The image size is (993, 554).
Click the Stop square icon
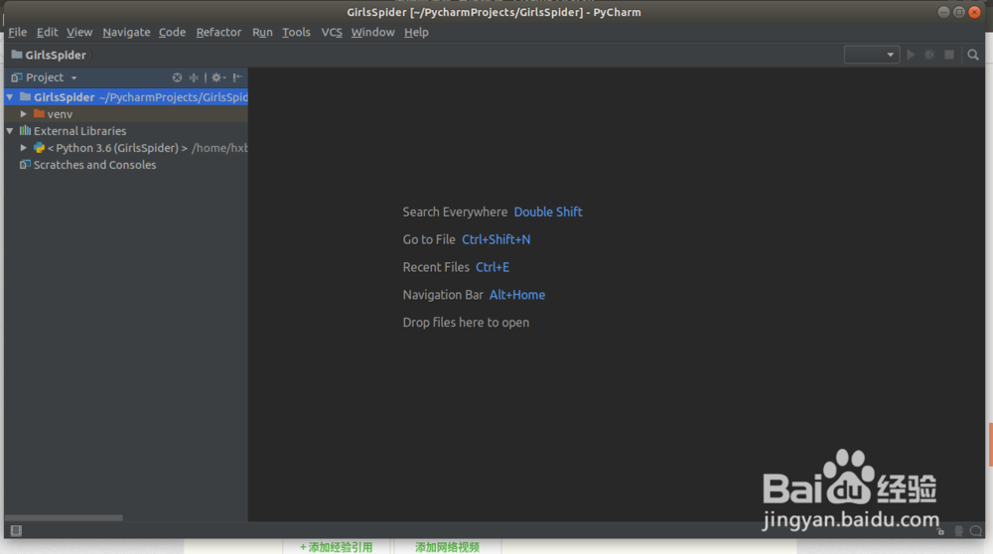(x=948, y=55)
